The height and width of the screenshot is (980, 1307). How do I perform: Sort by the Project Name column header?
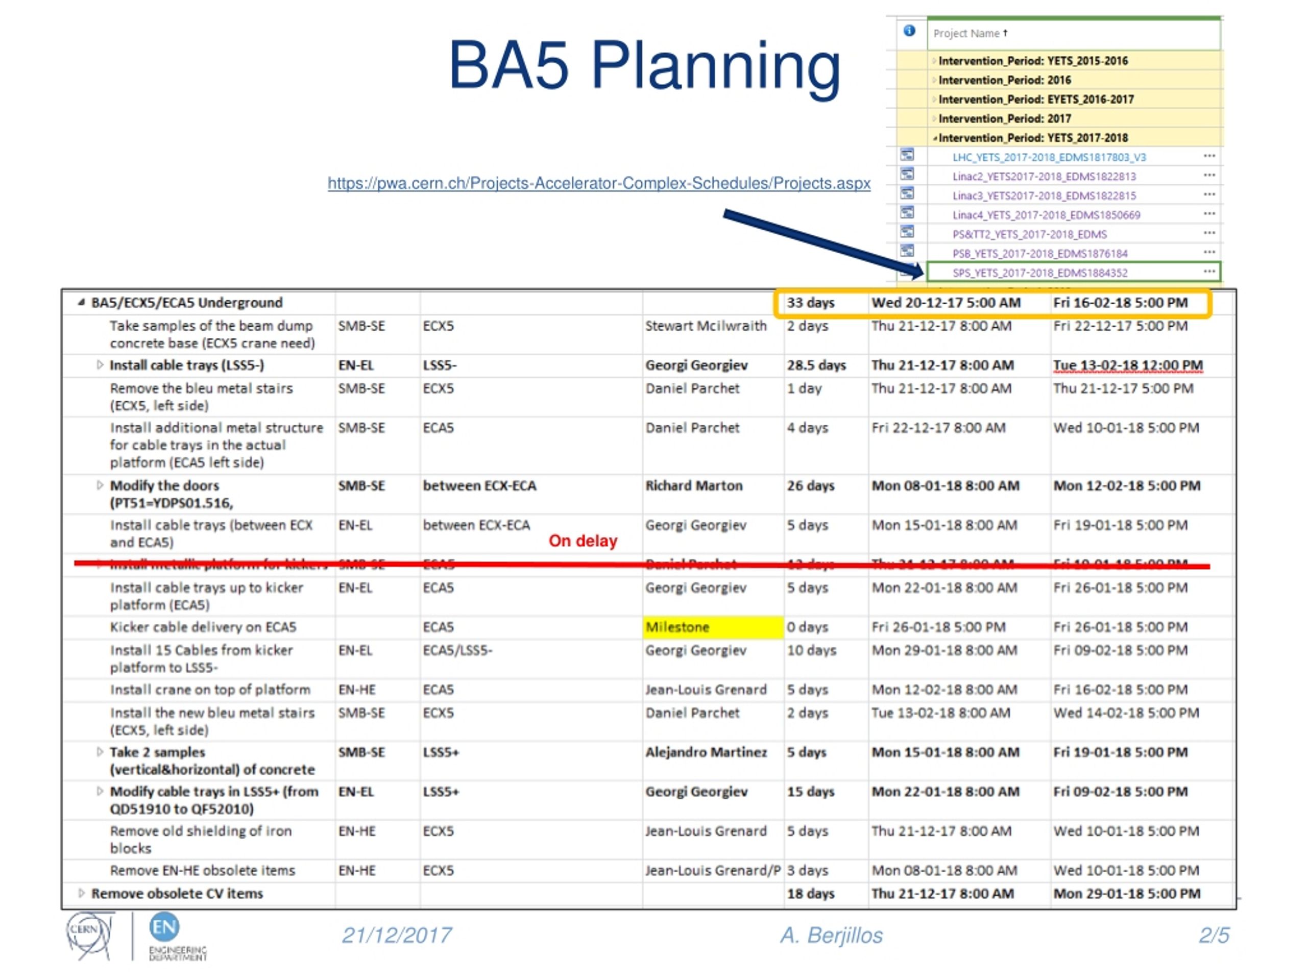(970, 34)
